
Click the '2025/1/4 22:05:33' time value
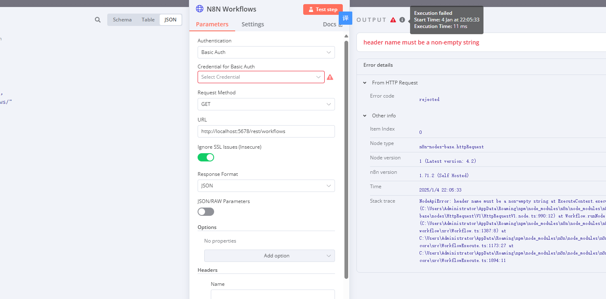point(441,190)
